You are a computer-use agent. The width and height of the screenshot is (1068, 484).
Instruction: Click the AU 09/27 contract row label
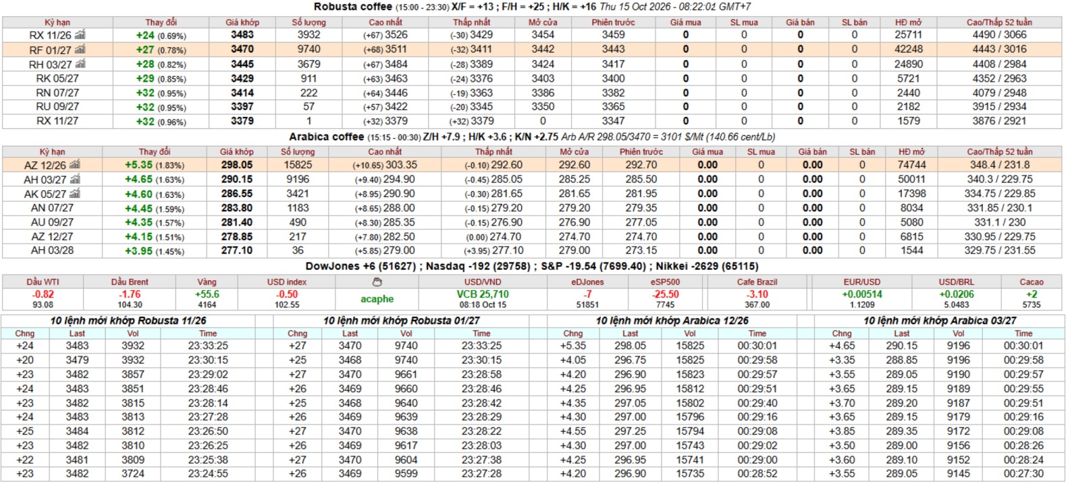point(52,222)
